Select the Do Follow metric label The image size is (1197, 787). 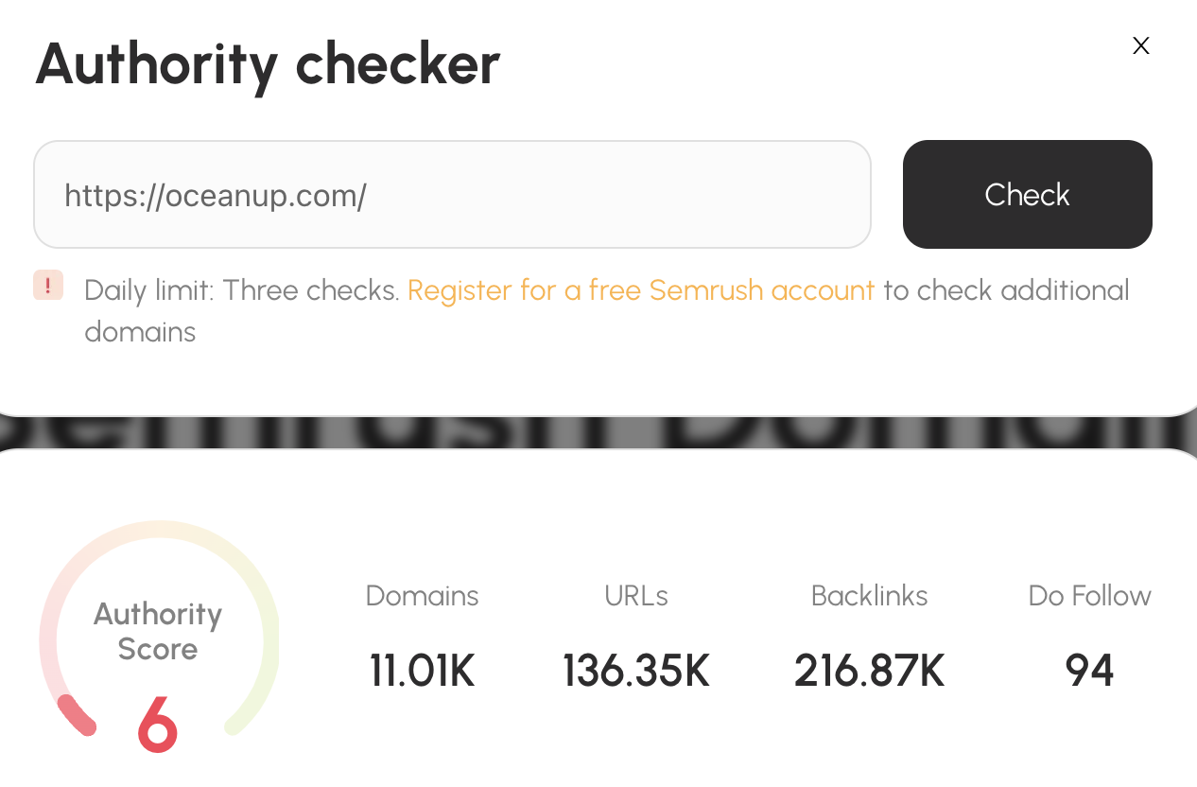point(1089,596)
